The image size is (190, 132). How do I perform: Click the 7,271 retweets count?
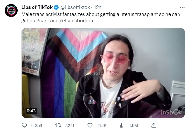point(69,126)
